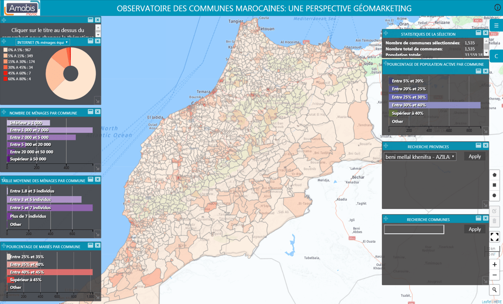Click the info icon in the header

[498, 7]
